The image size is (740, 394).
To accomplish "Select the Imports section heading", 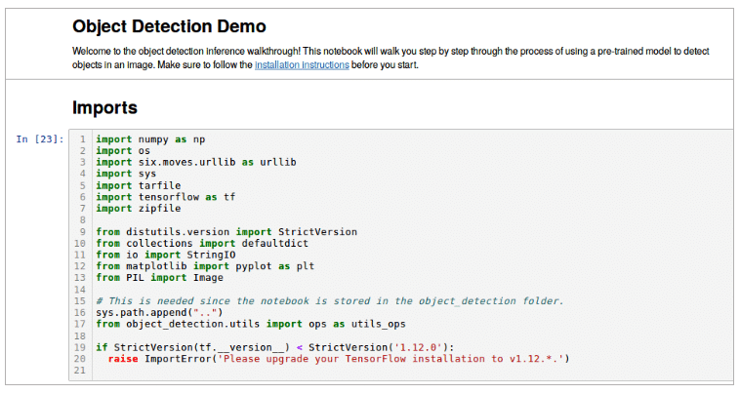I will coord(105,107).
